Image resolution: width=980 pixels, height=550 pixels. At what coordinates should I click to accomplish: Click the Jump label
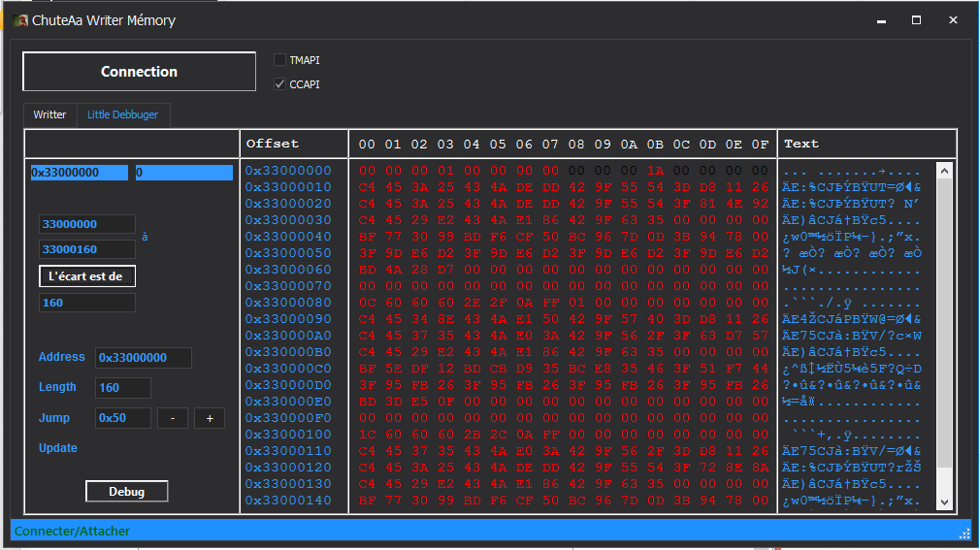pos(53,417)
